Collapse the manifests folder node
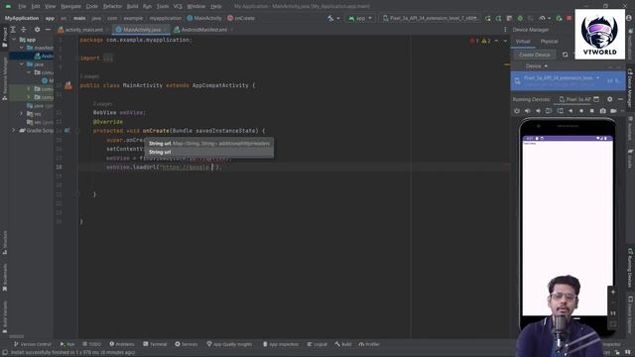 tap(22, 48)
